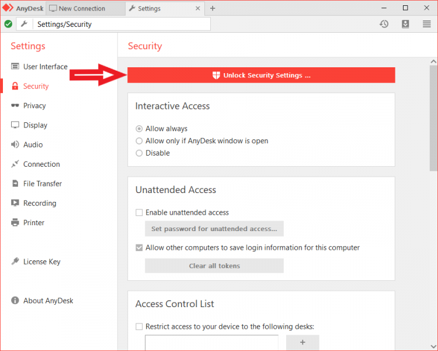Open the hamburger main menu

click(x=426, y=24)
